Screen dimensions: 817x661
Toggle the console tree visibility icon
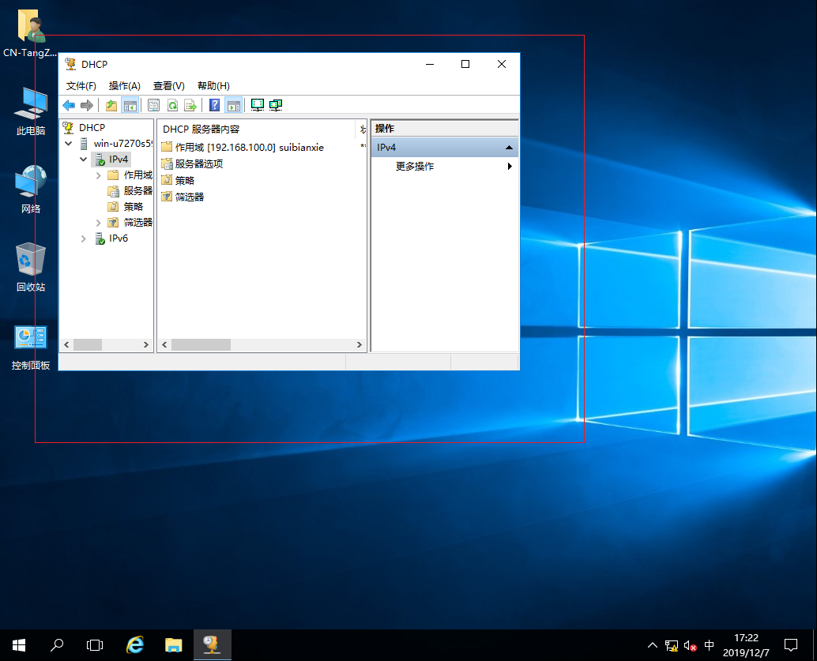point(131,104)
